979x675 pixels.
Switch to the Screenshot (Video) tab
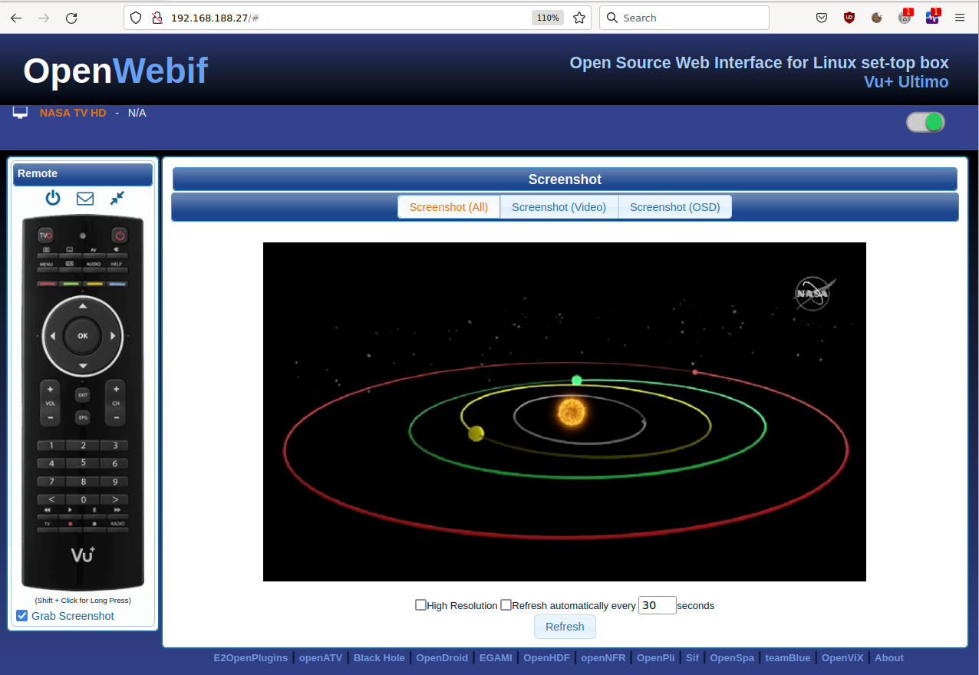point(559,207)
